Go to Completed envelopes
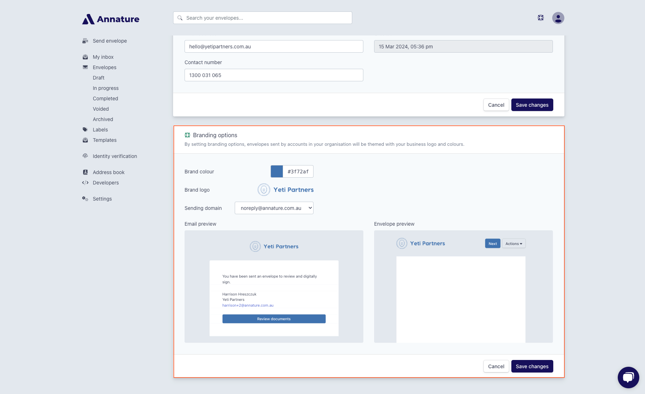 click(105, 98)
